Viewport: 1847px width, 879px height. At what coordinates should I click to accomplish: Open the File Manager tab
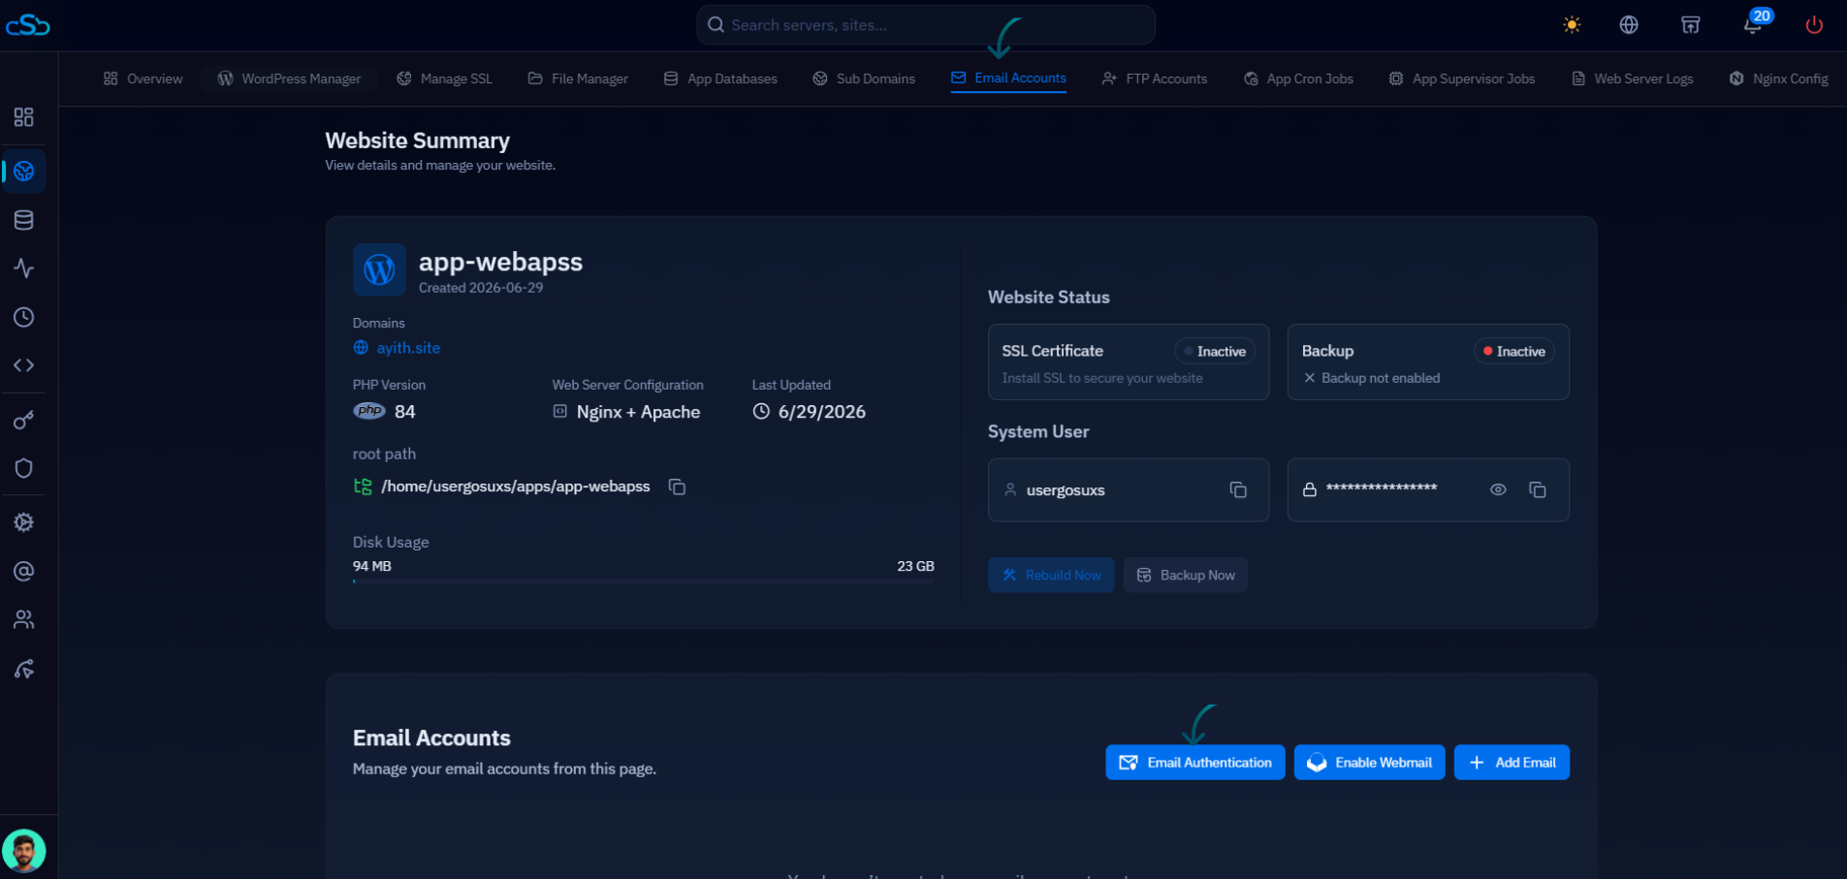578,78
